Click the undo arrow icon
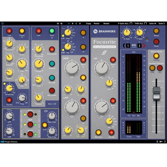 58,24
